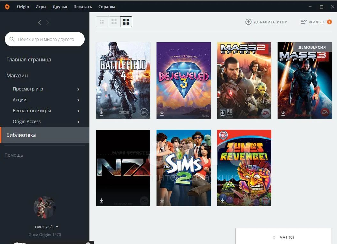Open the Bejeweled 3 game tile
This screenshot has width=337, height=244.
click(x=184, y=80)
